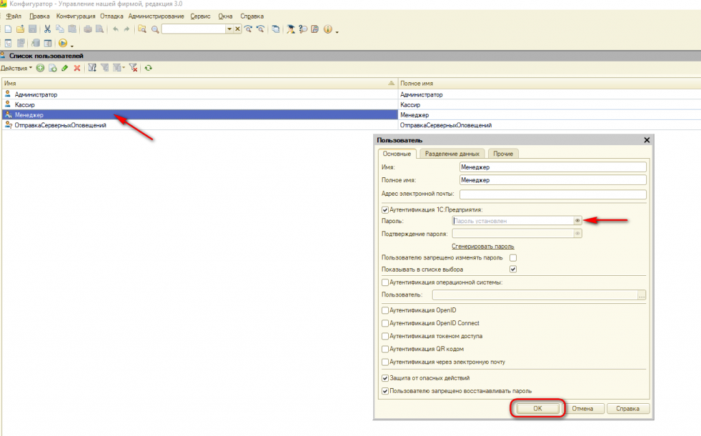701x436 pixels.
Task: Clear the toolbar search field with X
Action: [x=238, y=29]
